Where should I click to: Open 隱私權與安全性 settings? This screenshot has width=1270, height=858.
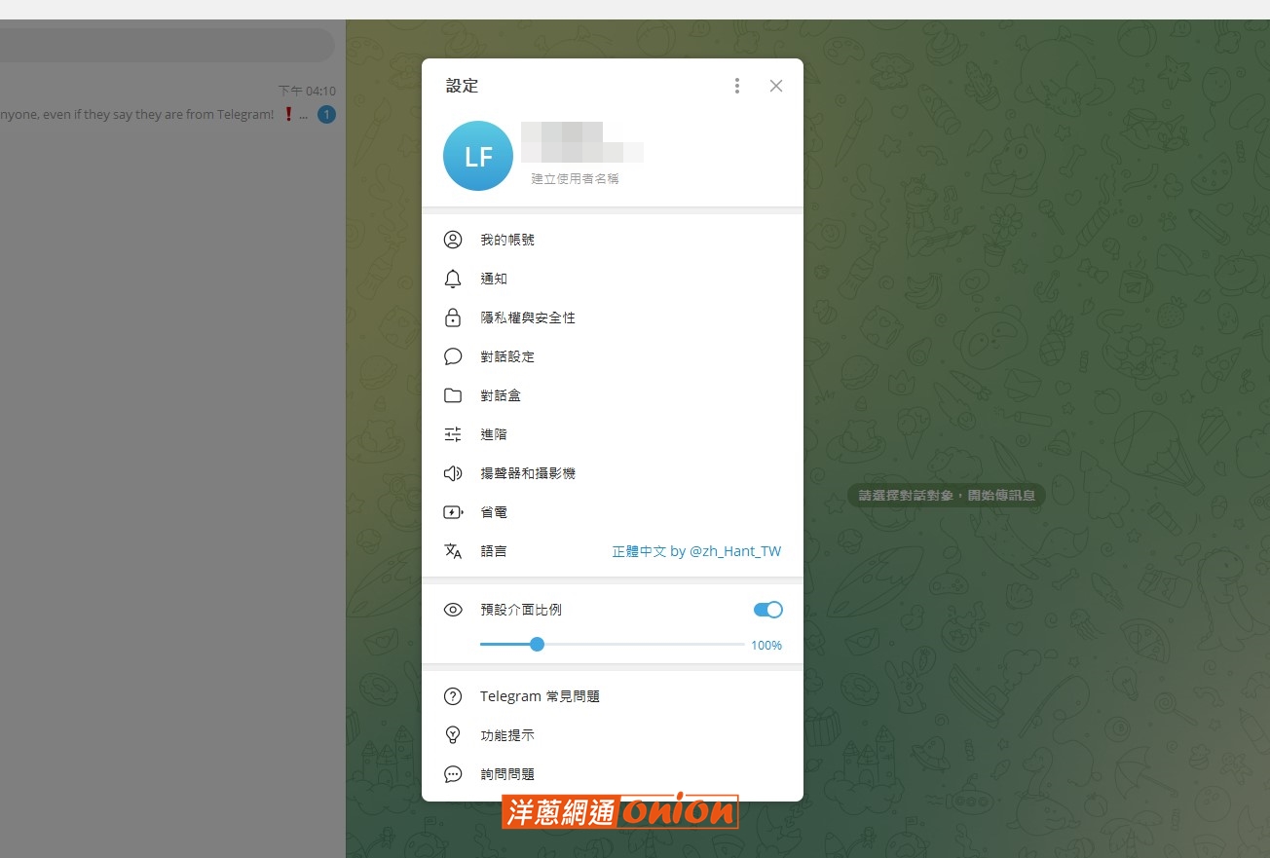(613, 317)
